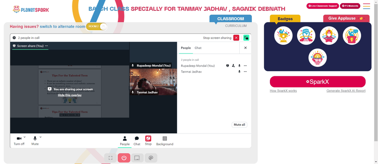Click the PlanetSpark logo

click(x=31, y=9)
